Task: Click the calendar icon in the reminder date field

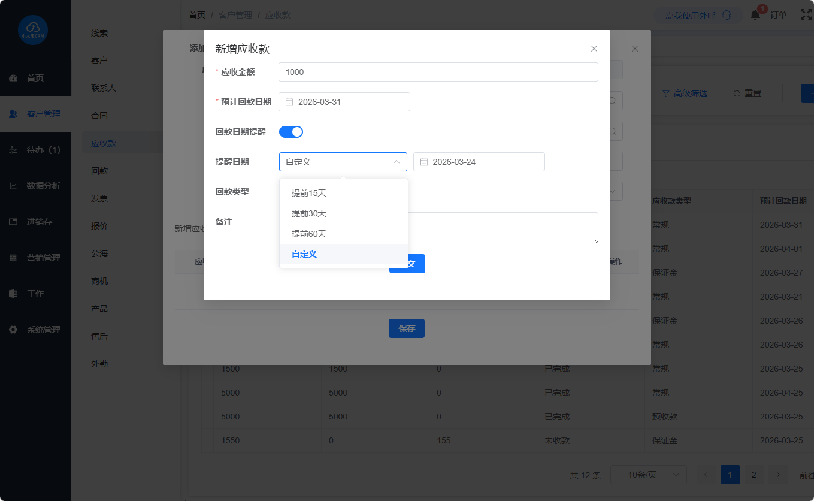Action: pos(424,162)
